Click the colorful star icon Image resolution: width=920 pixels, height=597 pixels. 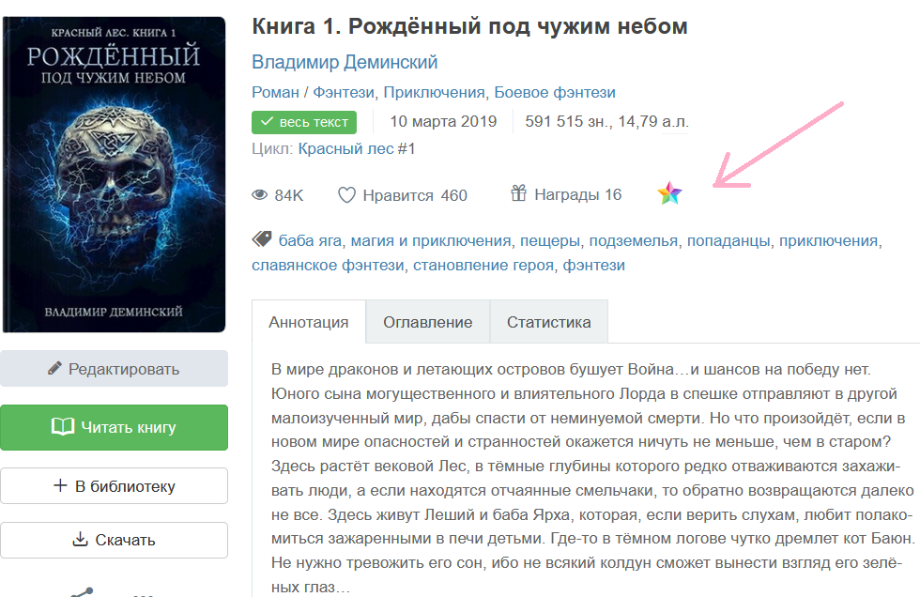669,193
